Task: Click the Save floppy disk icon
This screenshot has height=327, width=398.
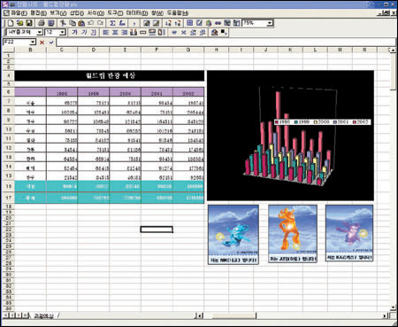Action: click(29, 23)
